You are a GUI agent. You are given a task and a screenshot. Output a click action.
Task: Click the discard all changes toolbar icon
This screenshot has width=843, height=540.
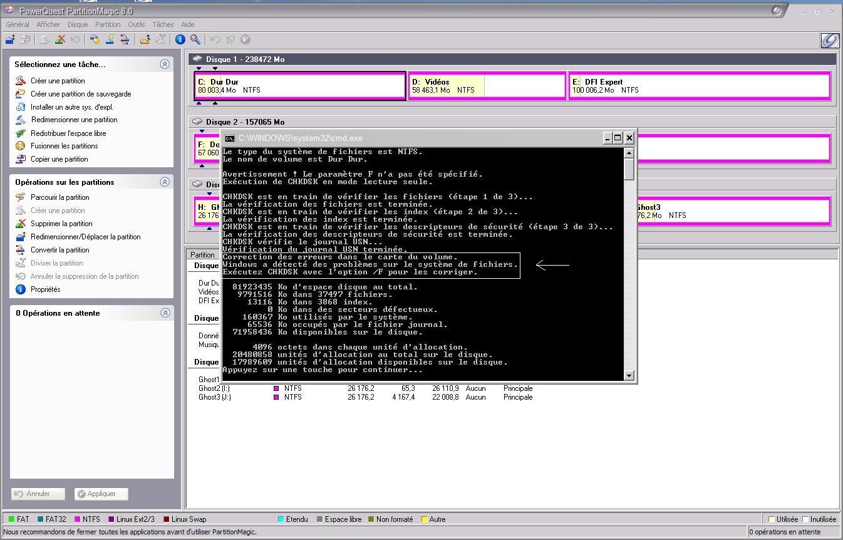(230, 39)
